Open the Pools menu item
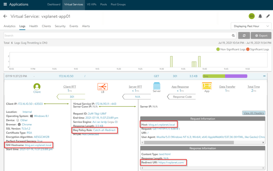Image resolution: width=273 pixels, height=171 pixels. point(104,4)
